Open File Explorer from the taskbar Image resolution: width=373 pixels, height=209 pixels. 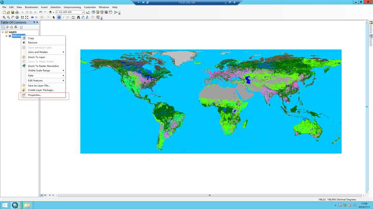click(27, 205)
